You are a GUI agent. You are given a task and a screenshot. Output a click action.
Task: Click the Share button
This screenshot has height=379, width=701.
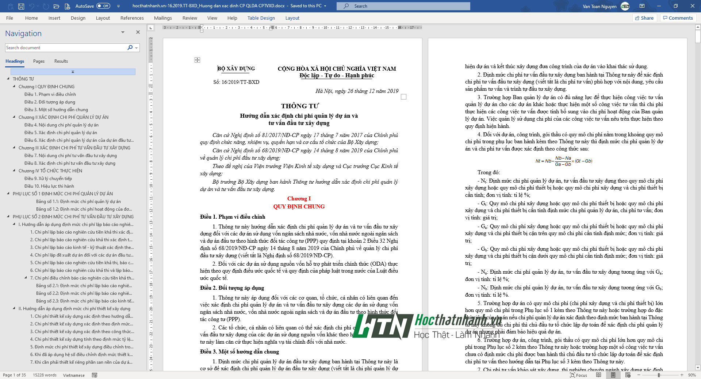[x=644, y=18]
